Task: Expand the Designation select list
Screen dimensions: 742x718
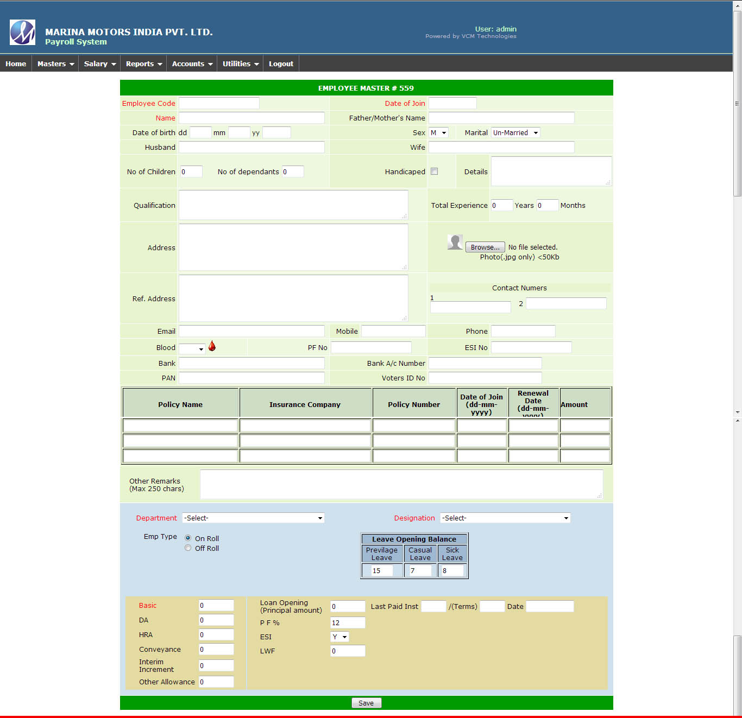Action: 505,518
